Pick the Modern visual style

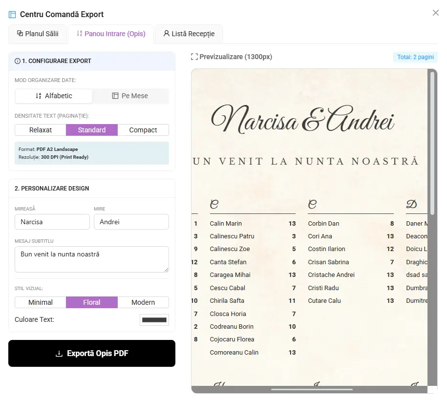click(x=143, y=302)
